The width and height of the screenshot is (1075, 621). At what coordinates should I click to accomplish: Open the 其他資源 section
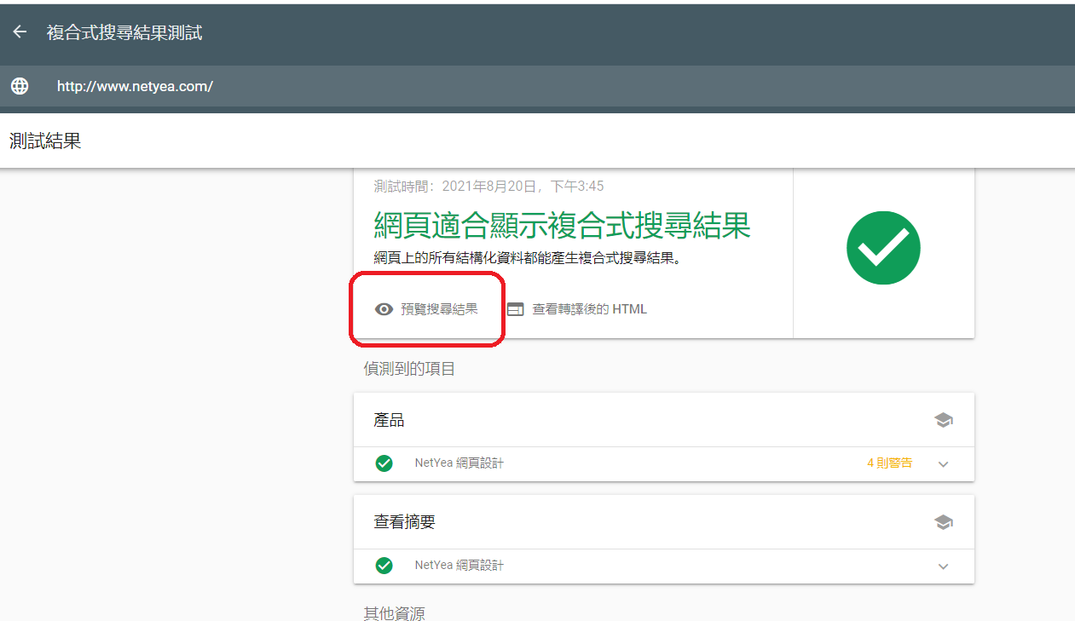393,612
